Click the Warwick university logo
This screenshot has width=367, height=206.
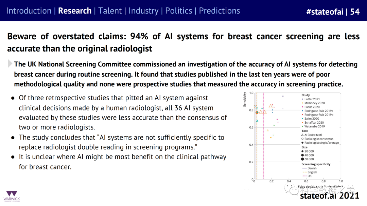click(x=12, y=195)
